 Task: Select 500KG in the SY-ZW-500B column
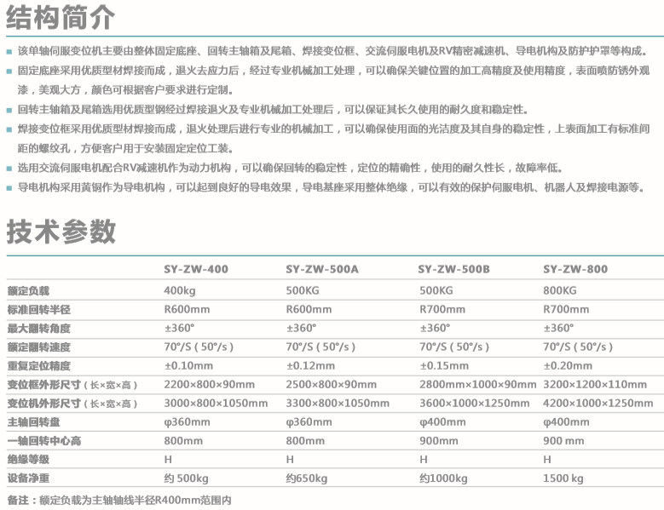pos(436,290)
